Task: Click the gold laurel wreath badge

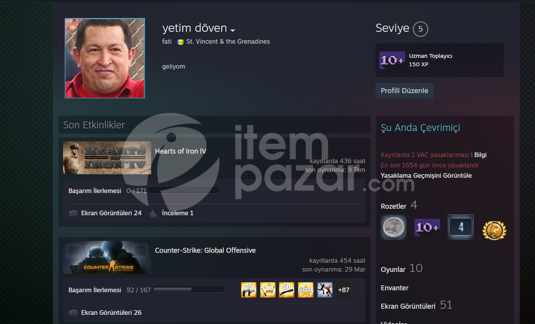Action: (494, 230)
